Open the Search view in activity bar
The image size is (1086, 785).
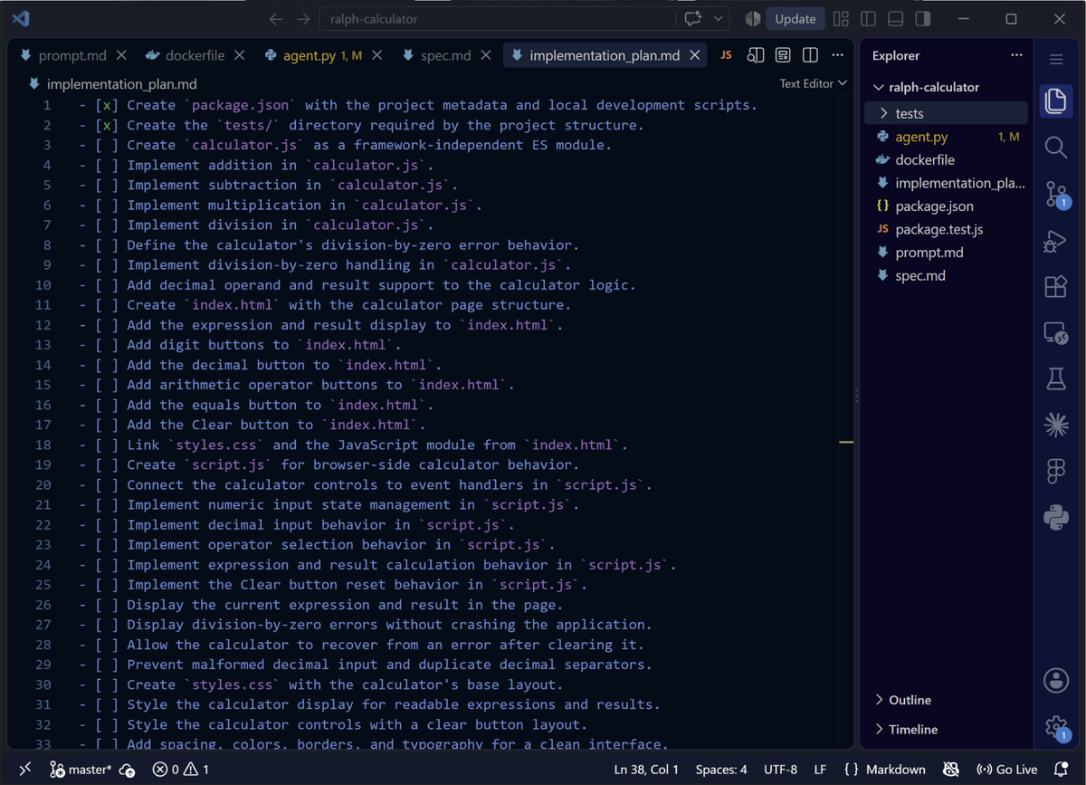coord(1056,147)
